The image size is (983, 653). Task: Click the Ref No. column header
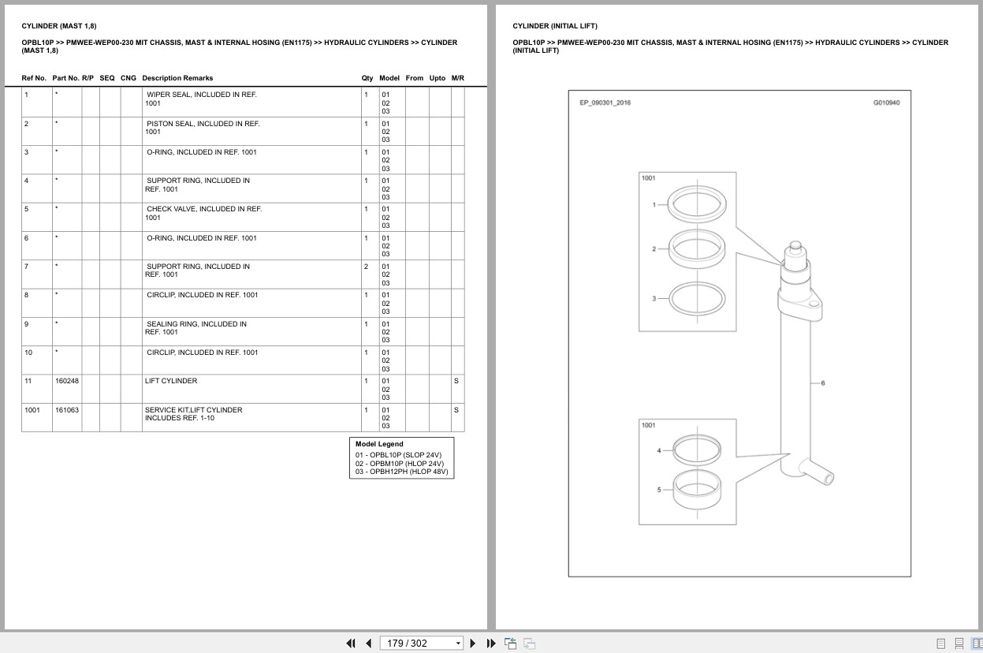pyautogui.click(x=34, y=78)
